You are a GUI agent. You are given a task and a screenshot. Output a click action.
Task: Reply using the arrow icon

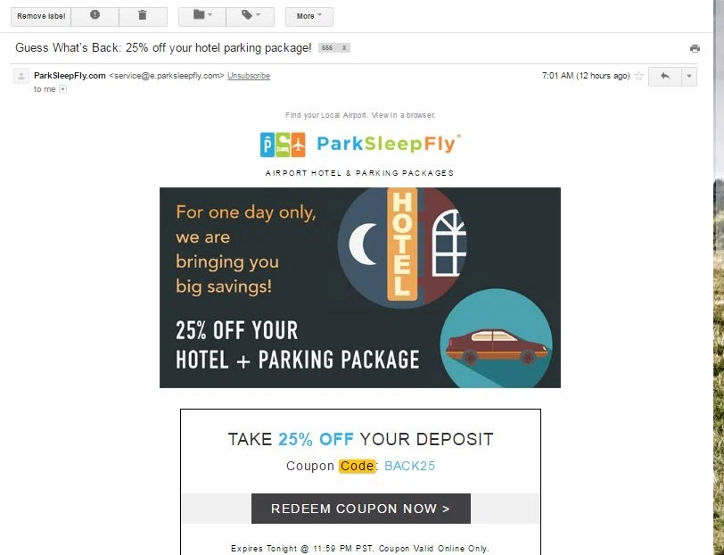[665, 76]
